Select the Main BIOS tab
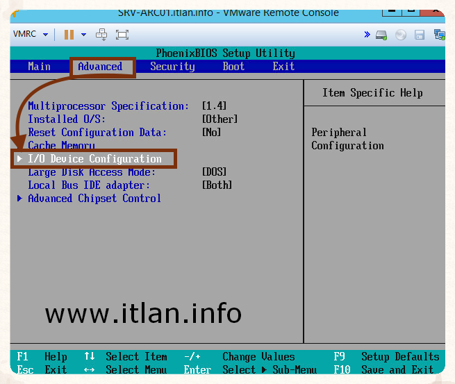The height and width of the screenshot is (384, 455). (39, 67)
